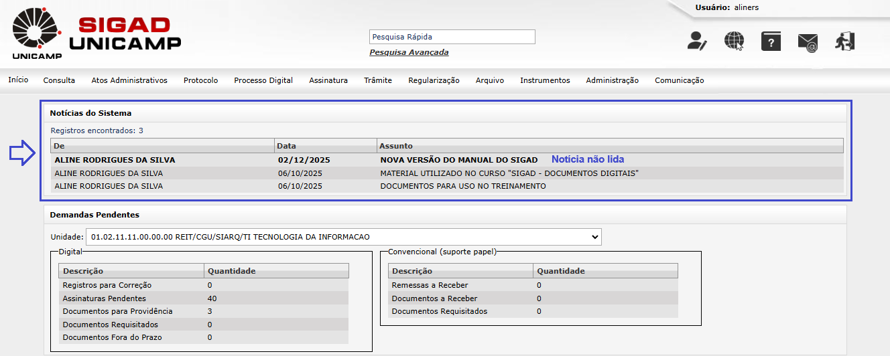Select the Documentos para Providência row
This screenshot has height=356, width=890.
point(117,311)
